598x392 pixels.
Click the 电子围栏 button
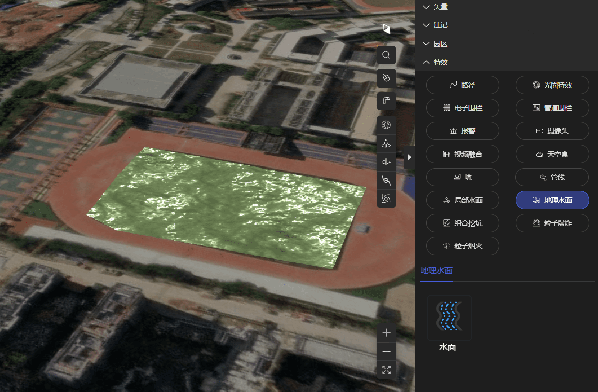coord(462,108)
